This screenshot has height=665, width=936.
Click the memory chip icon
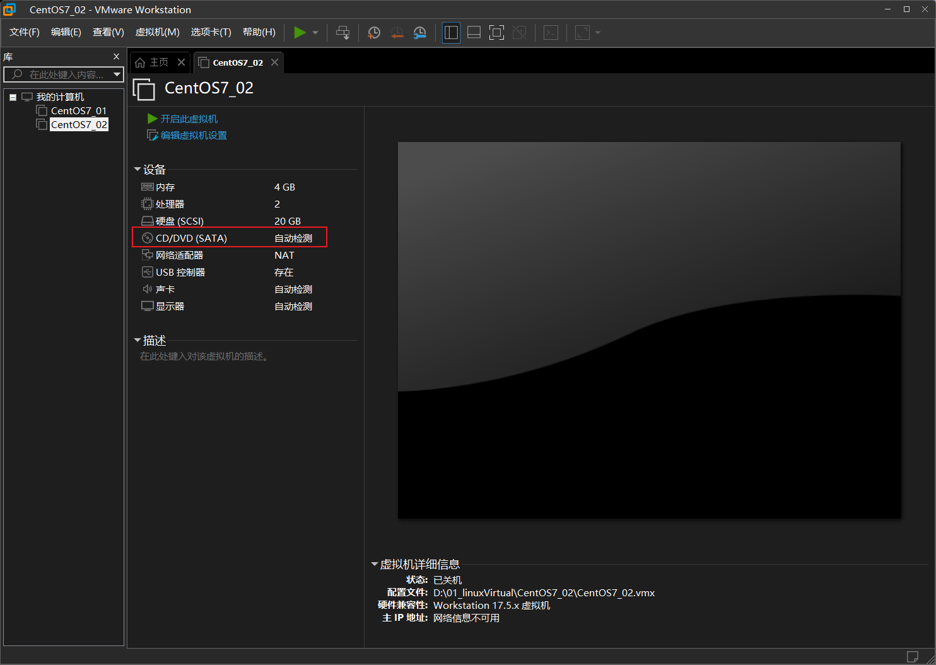(147, 187)
